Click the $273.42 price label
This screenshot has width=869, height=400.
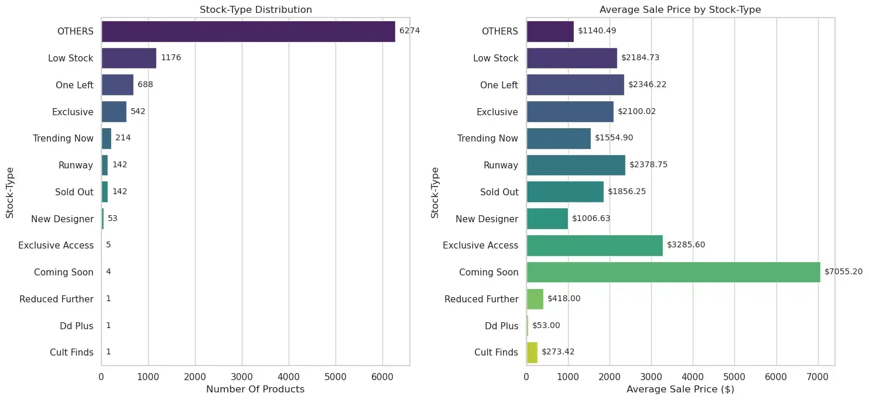click(558, 353)
